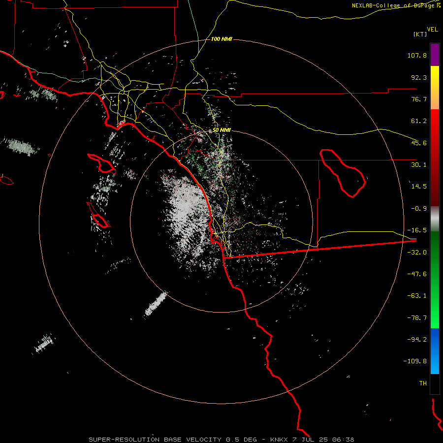Click the -16.5 velocity scale value

point(417,230)
